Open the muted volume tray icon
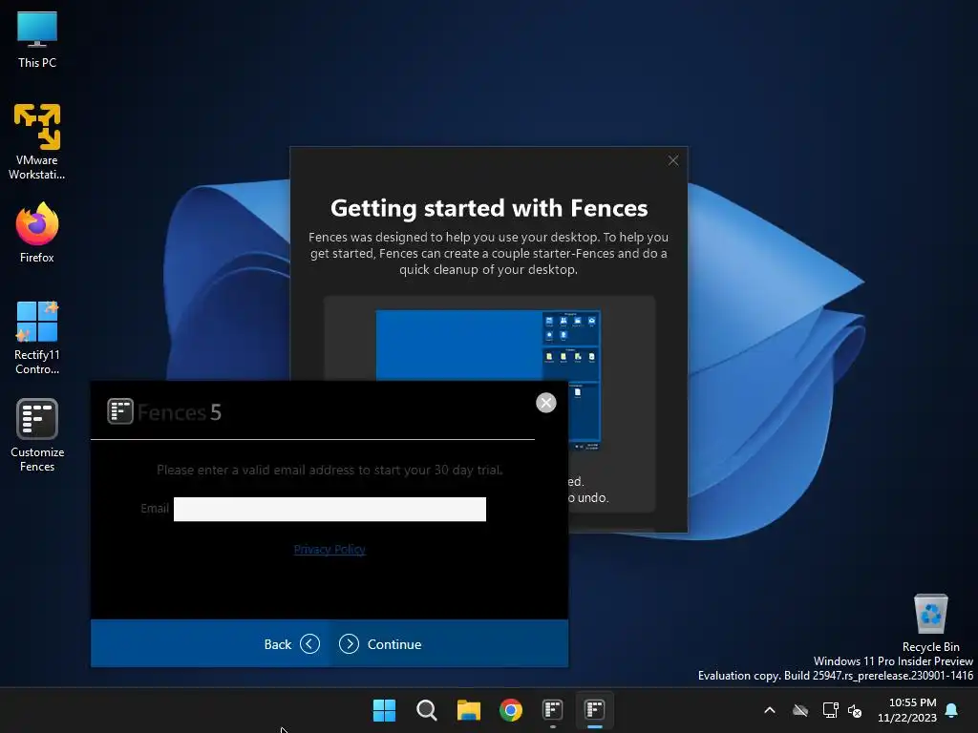 pos(855,710)
